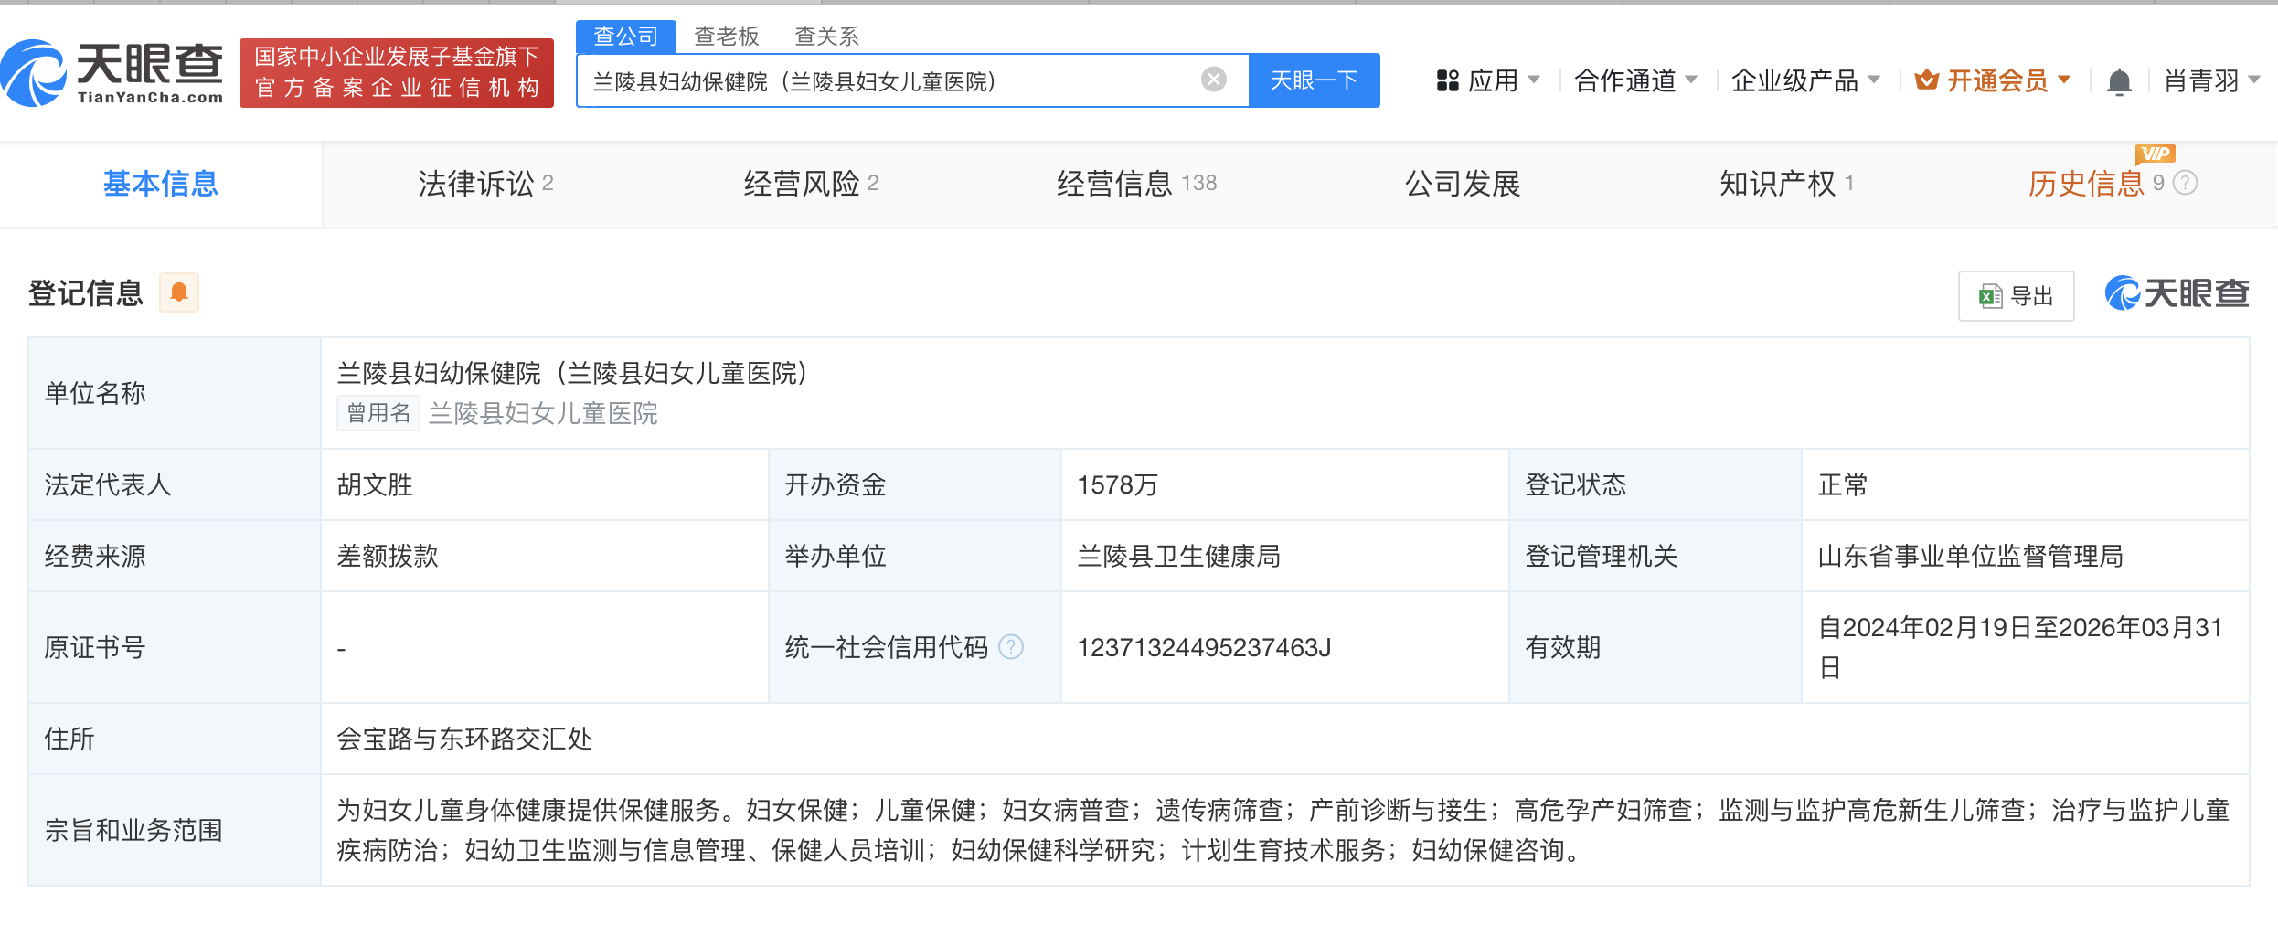Click the subscription bell next to 登记信息

click(x=179, y=292)
